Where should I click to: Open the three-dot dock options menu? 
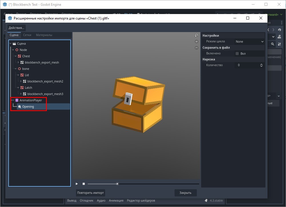282,23
